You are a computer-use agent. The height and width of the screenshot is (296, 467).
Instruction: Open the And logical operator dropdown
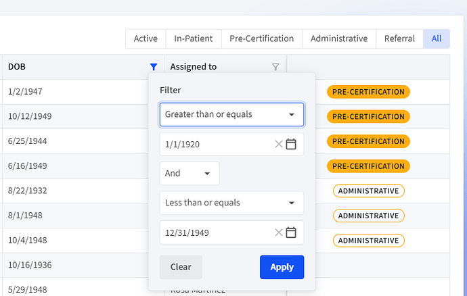[x=190, y=174]
